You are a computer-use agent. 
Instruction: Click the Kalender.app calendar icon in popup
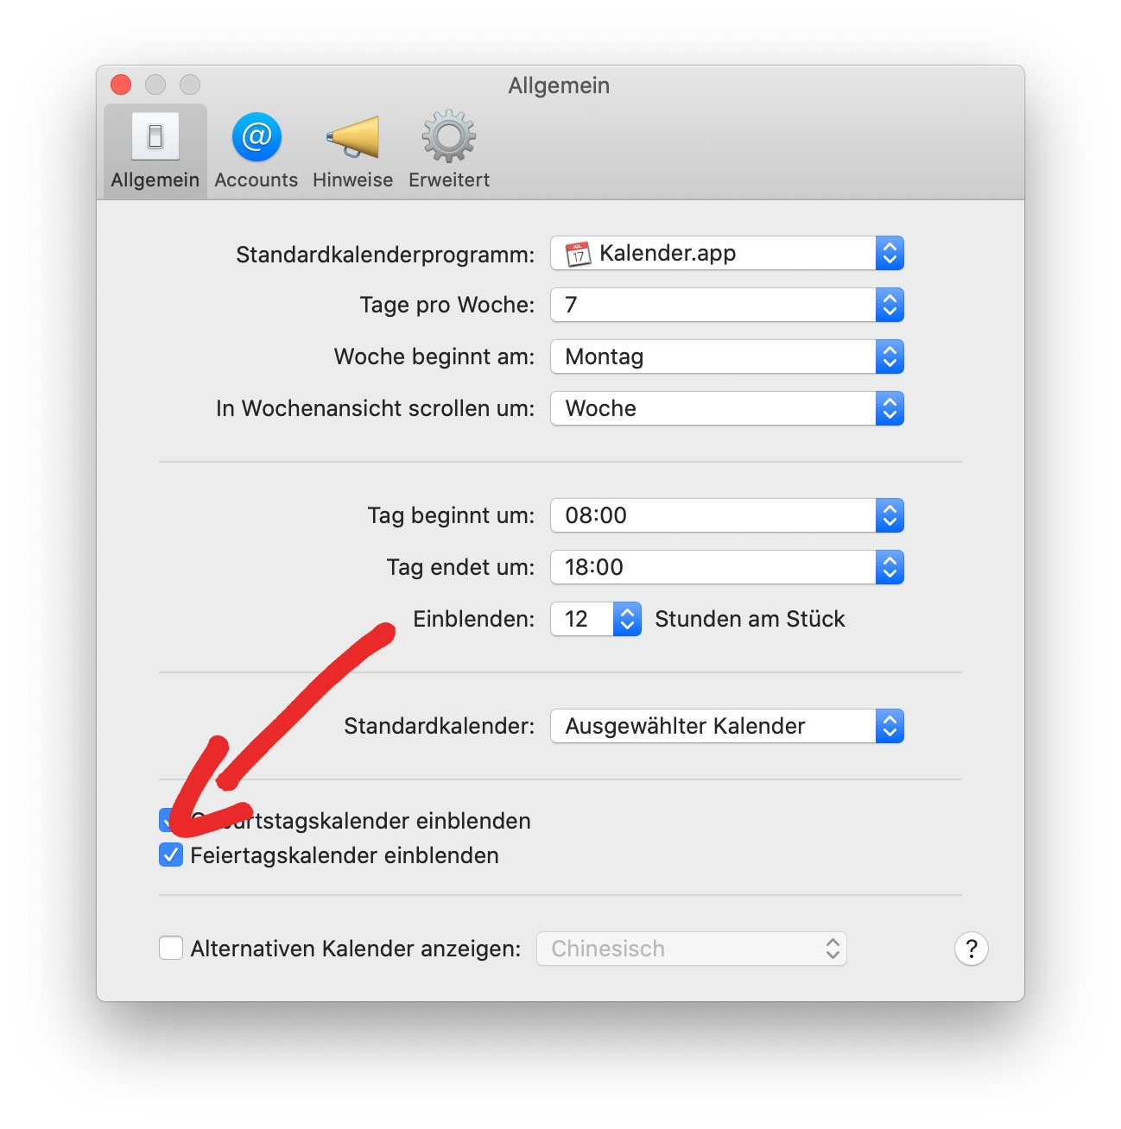click(x=578, y=254)
